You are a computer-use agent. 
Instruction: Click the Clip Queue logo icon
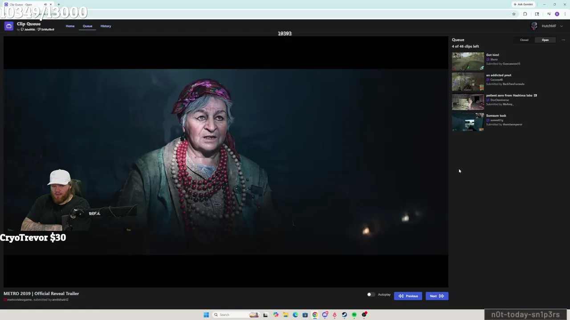[8, 26]
